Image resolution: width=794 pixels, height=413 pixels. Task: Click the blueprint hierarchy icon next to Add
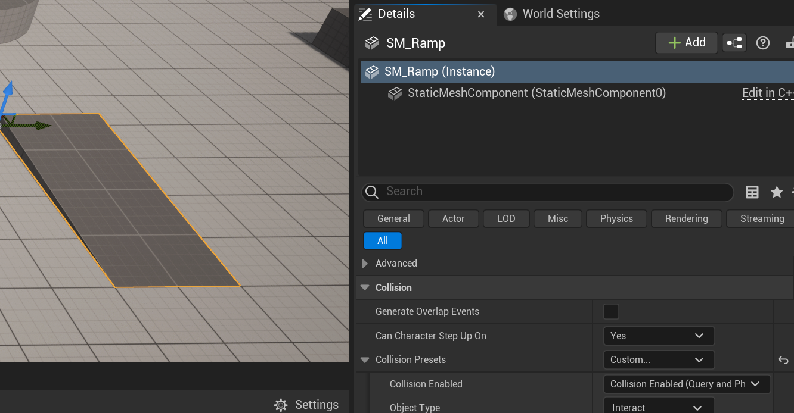coord(734,43)
